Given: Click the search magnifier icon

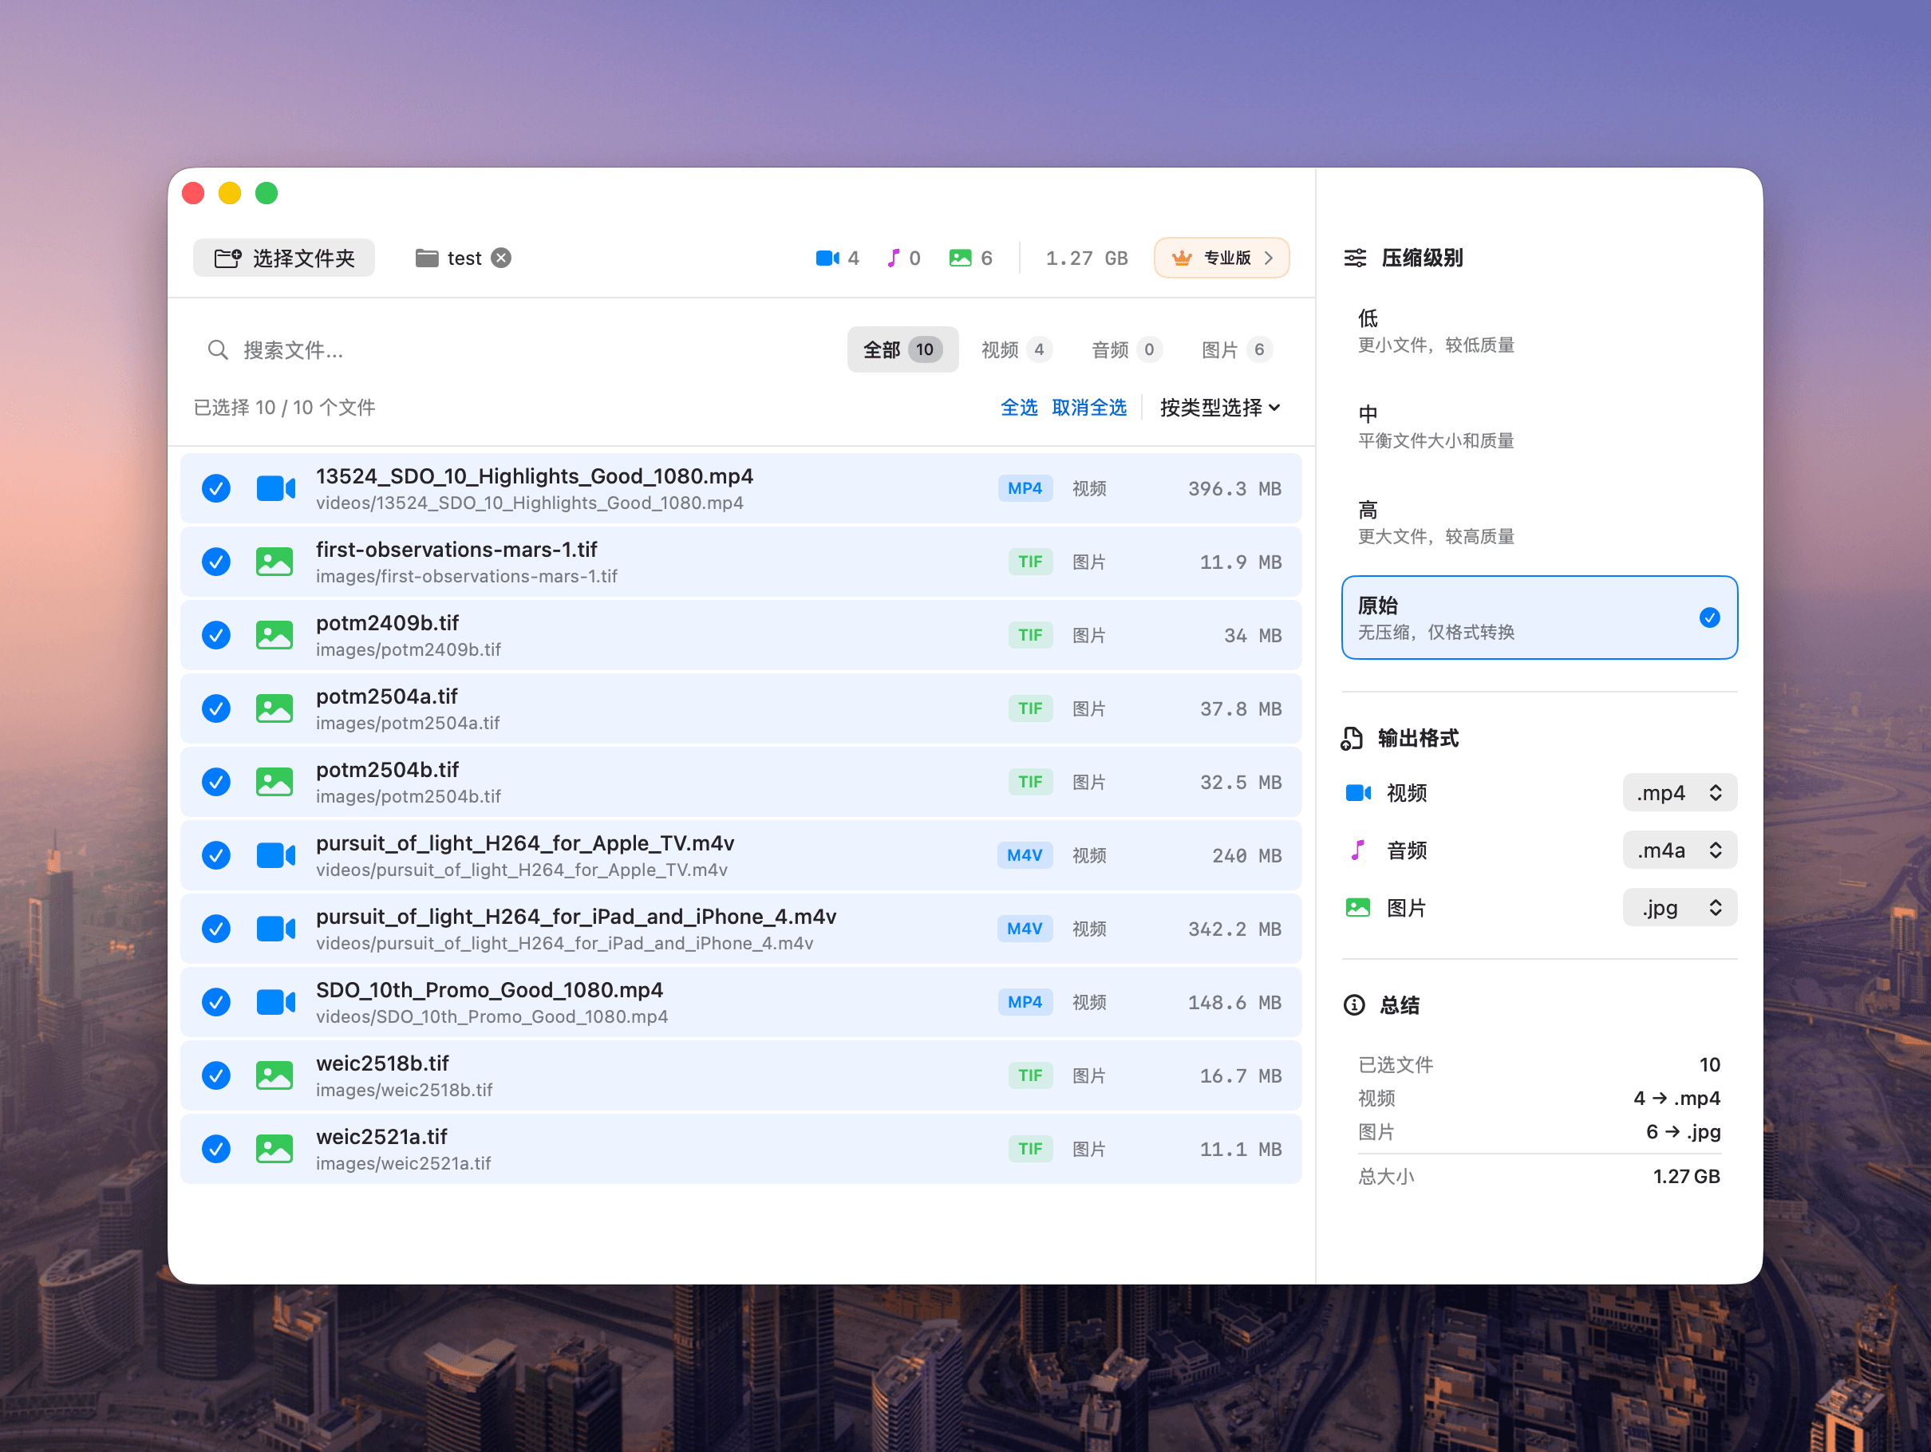Looking at the screenshot, I should pyautogui.click(x=217, y=350).
